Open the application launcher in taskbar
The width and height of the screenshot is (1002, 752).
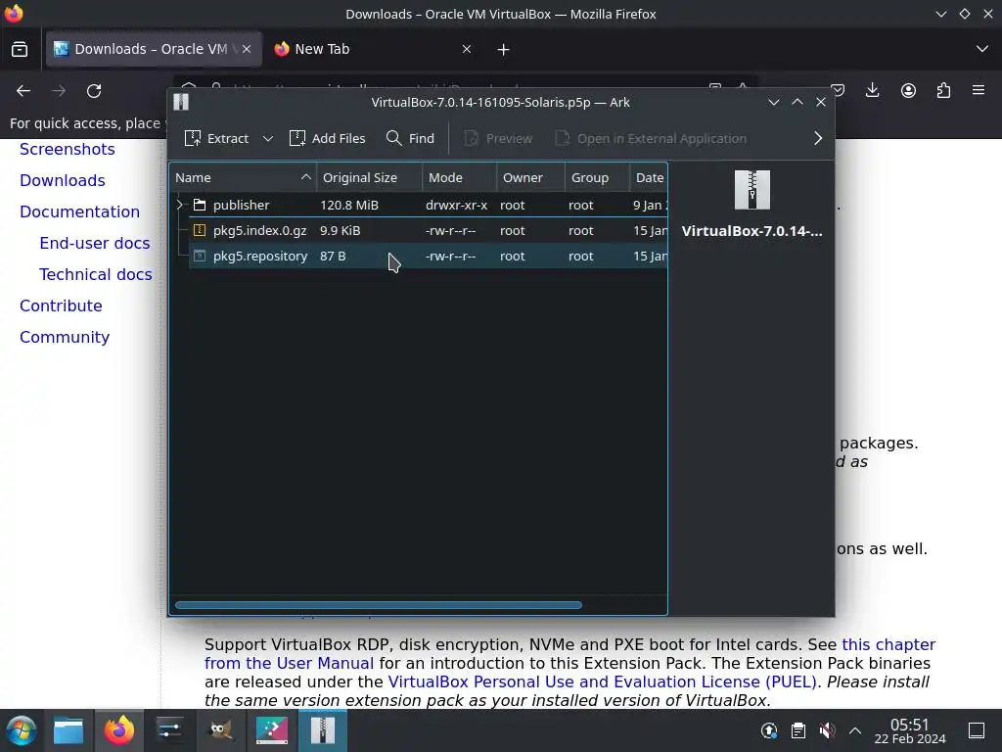pos(22,730)
